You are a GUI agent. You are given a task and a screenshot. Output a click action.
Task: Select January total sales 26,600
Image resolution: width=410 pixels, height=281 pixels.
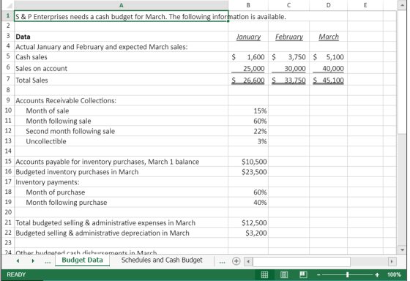point(248,80)
